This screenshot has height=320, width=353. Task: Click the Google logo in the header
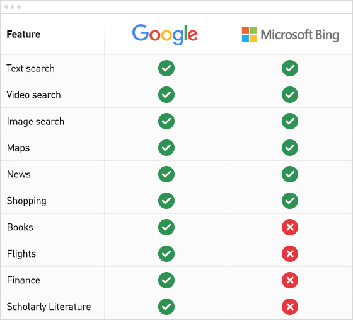tap(165, 35)
